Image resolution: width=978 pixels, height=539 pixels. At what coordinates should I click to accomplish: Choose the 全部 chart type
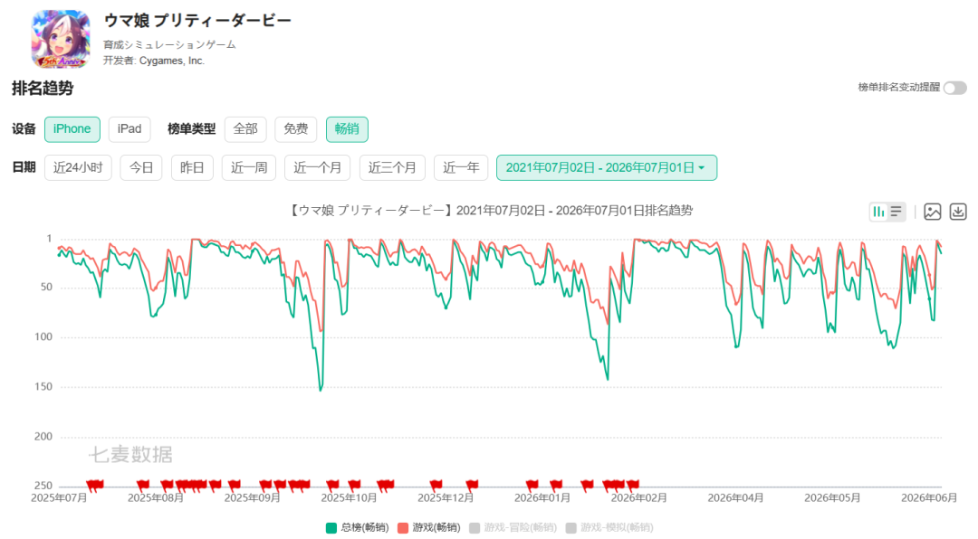(x=245, y=129)
